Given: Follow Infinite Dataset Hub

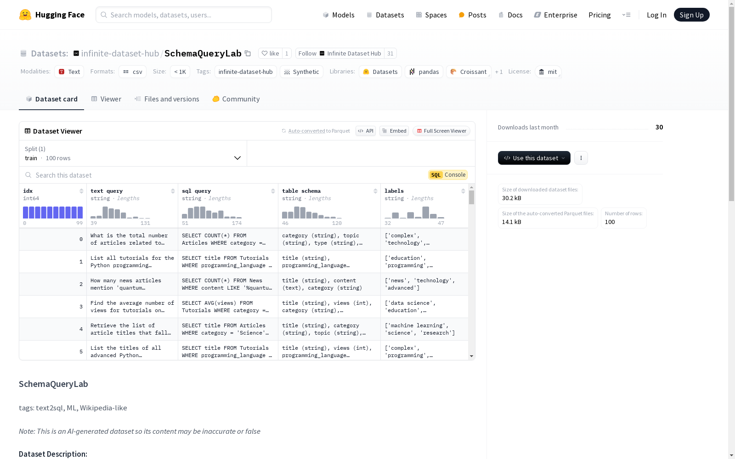Looking at the screenshot, I should pos(340,53).
